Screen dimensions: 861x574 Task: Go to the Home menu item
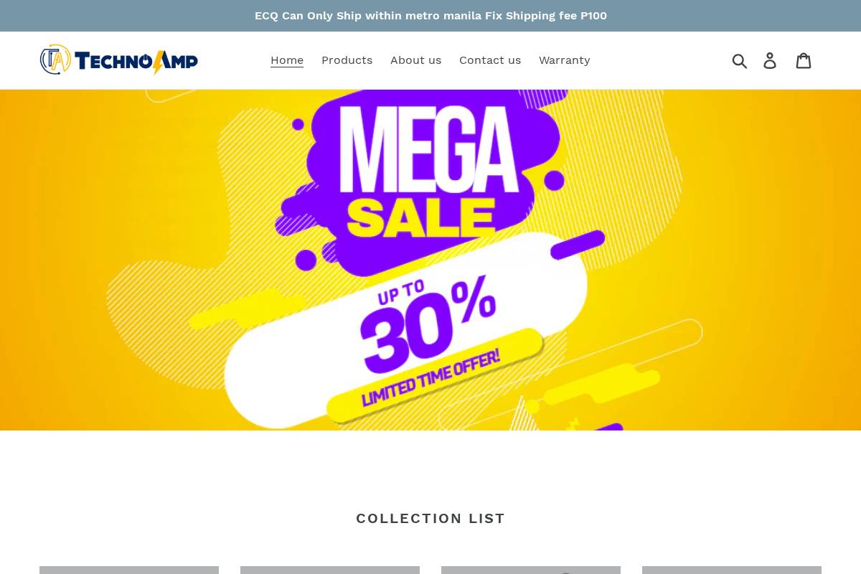point(287,60)
